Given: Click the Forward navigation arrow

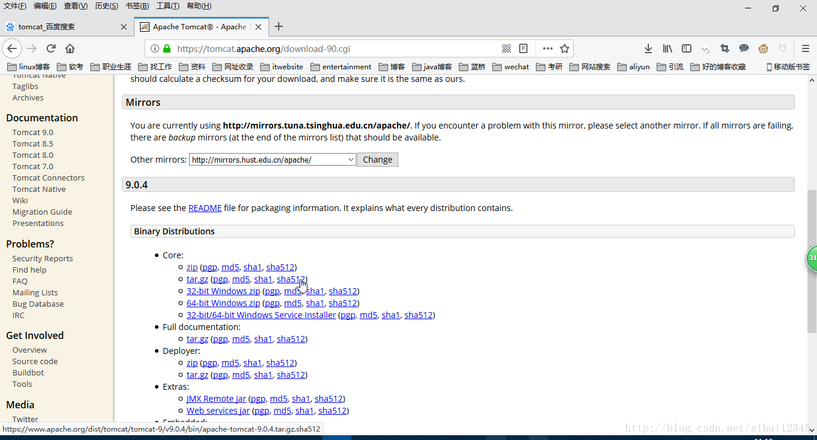Looking at the screenshot, I should click(32, 48).
